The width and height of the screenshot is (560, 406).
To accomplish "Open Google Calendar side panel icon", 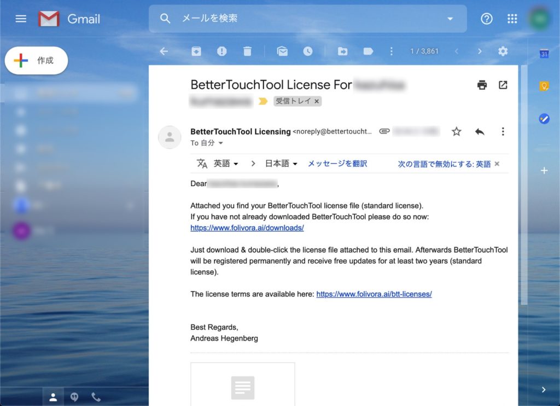I will (x=544, y=54).
